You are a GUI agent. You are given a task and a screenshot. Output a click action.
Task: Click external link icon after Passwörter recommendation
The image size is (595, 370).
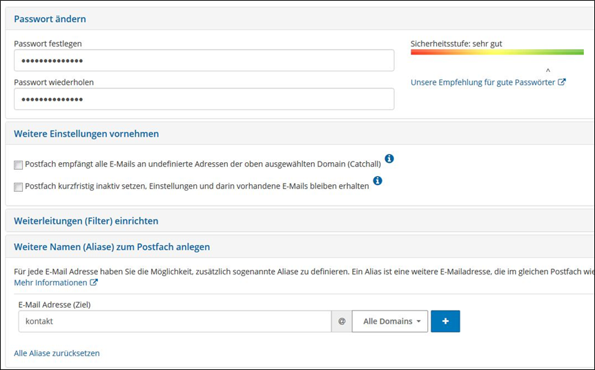[x=562, y=82]
